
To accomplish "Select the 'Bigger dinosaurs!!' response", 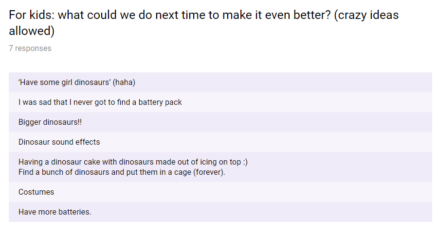I will click(50, 122).
